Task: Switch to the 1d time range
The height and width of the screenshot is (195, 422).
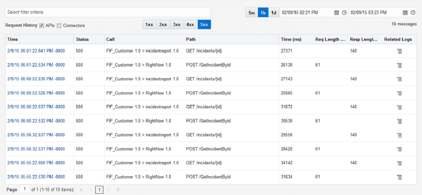Action: pyautogui.click(x=274, y=13)
